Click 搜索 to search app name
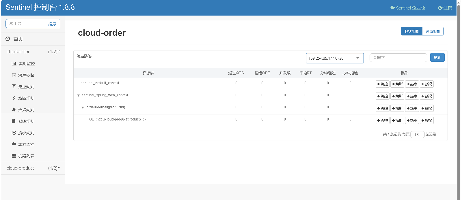 53,24
